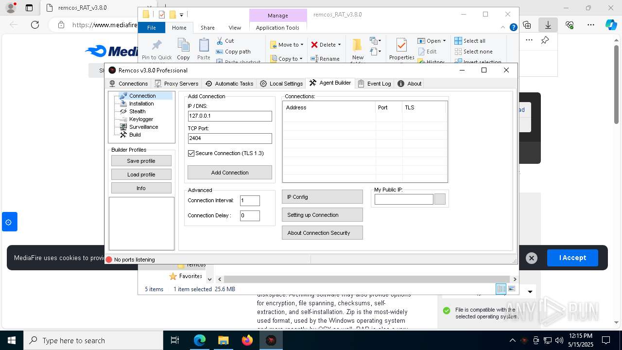This screenshot has width=622, height=350.
Task: Click the Paste icon in Explorer ribbon
Action: click(204, 49)
